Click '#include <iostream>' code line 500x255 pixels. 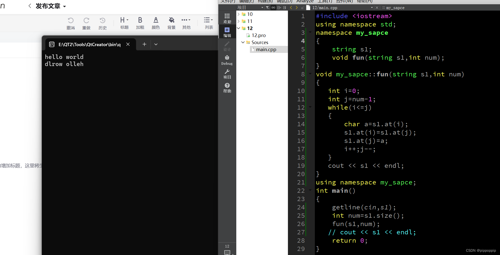pos(354,16)
